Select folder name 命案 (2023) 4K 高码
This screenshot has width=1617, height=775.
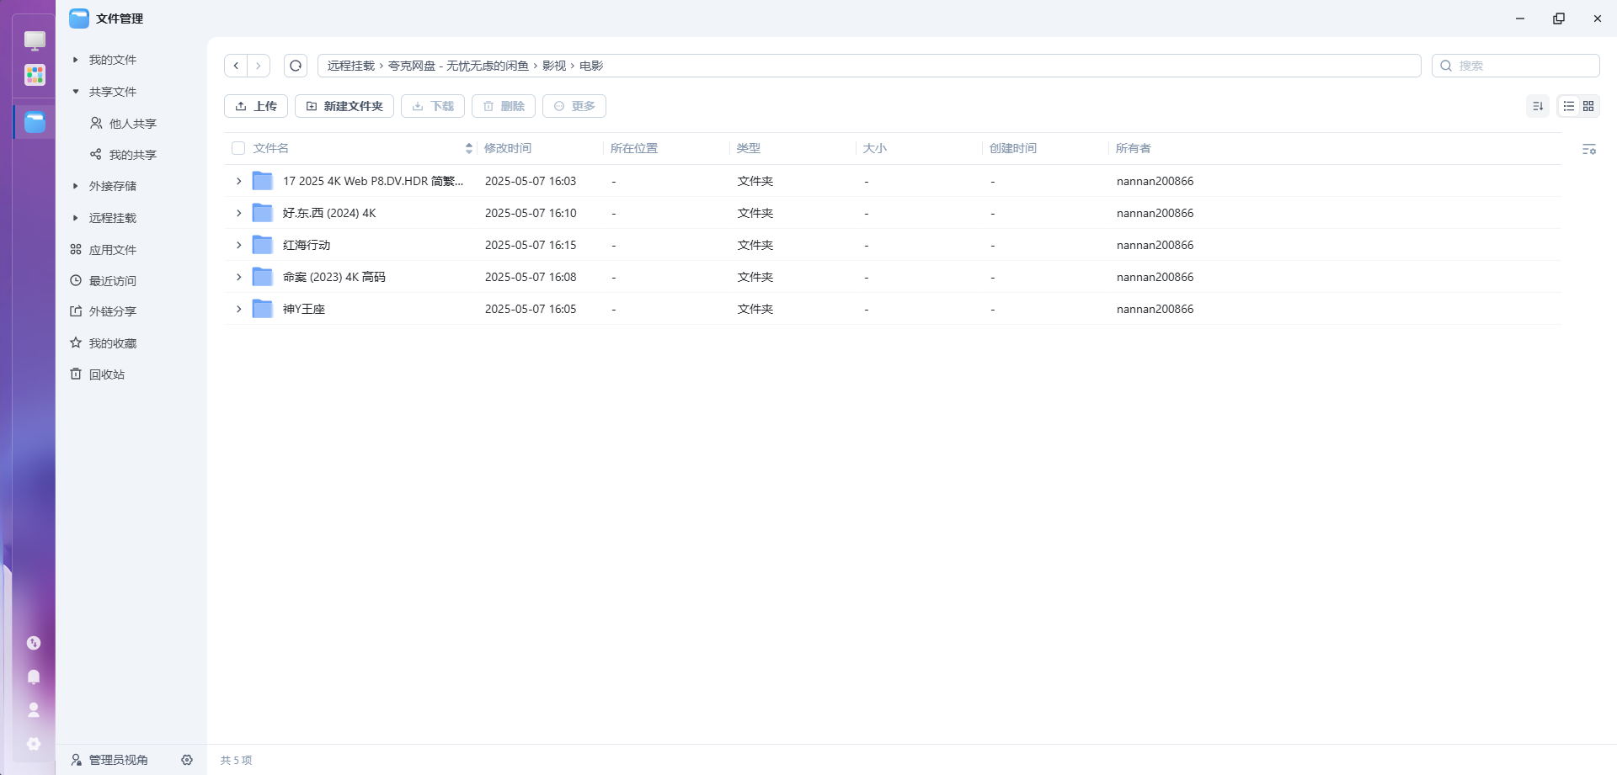click(x=334, y=277)
